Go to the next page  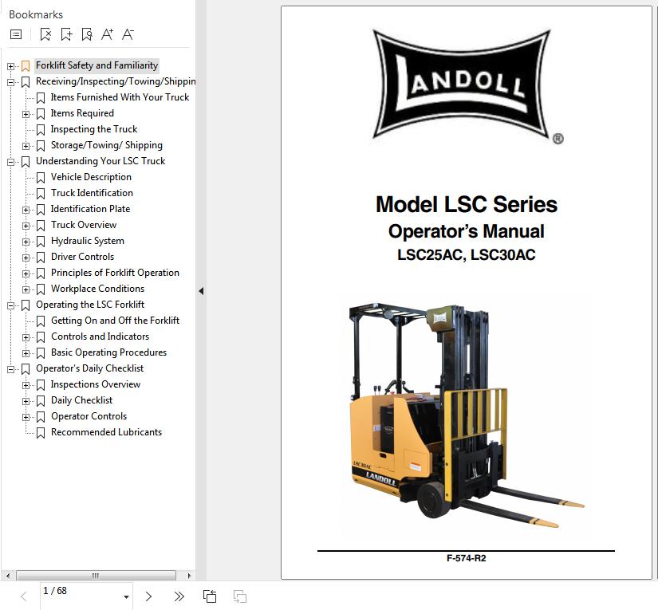point(148,596)
